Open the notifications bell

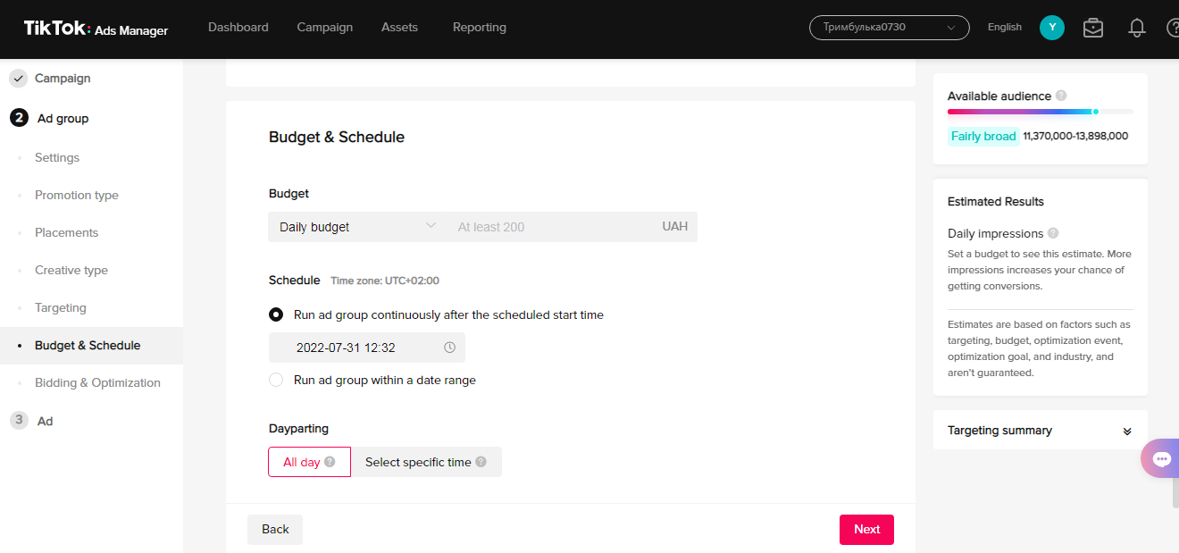pos(1137,28)
